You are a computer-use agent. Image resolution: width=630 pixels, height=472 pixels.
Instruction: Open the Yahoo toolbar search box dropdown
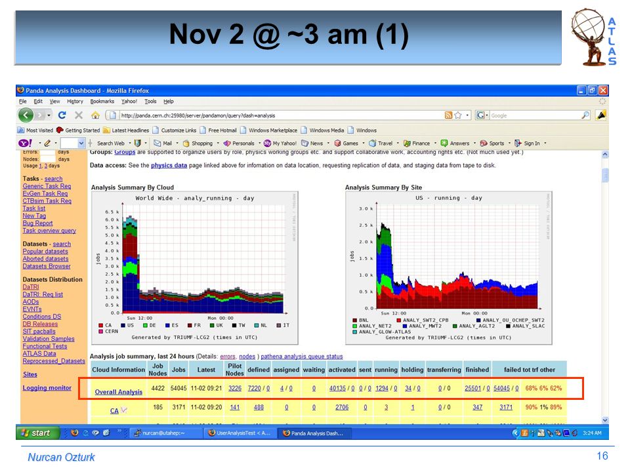pyautogui.click(x=81, y=144)
